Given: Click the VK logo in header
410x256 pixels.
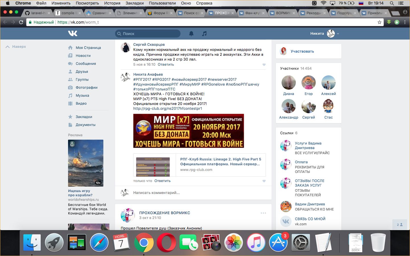Looking at the screenshot, I should (73, 34).
